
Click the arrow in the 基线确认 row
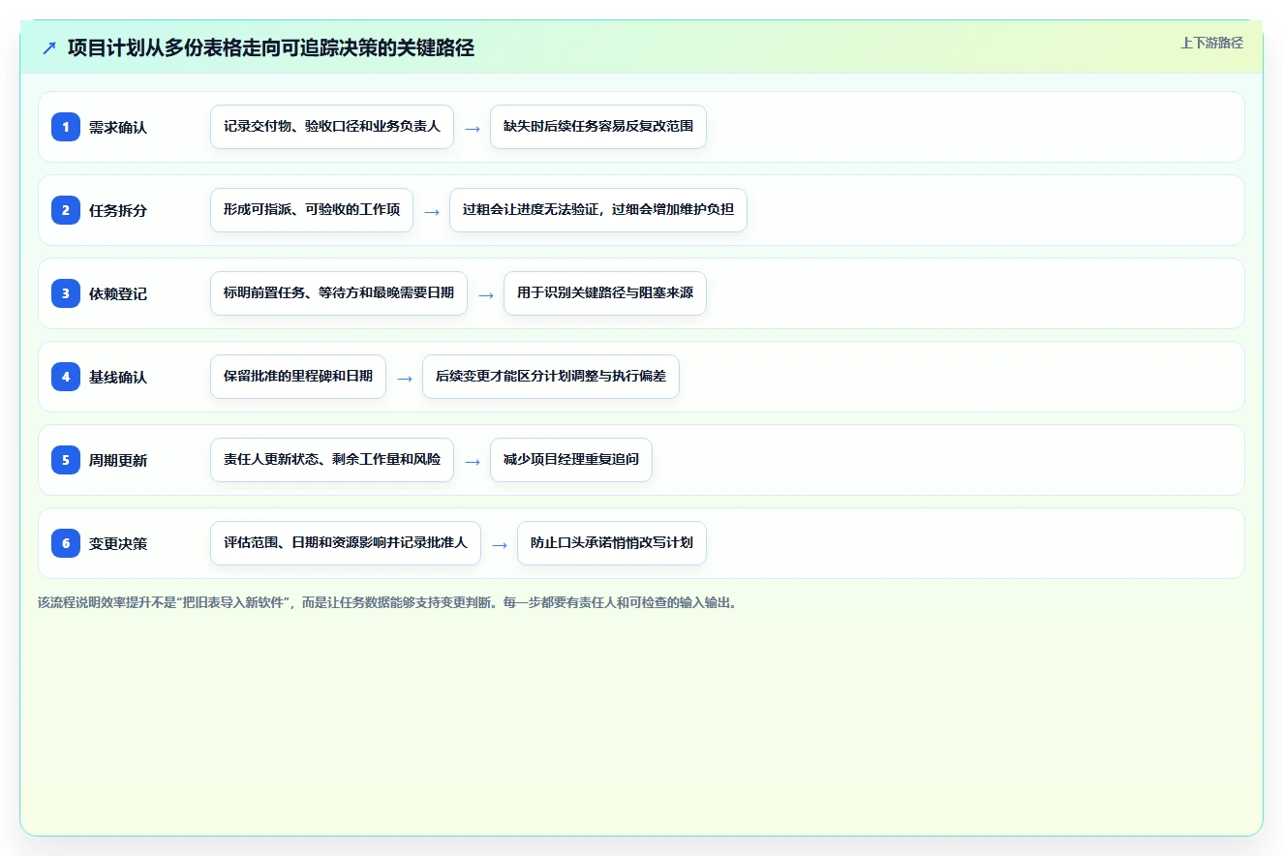[405, 378]
